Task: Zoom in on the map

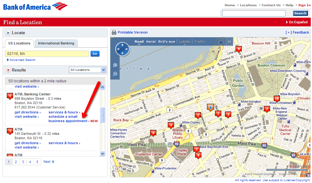Action: pos(115,65)
